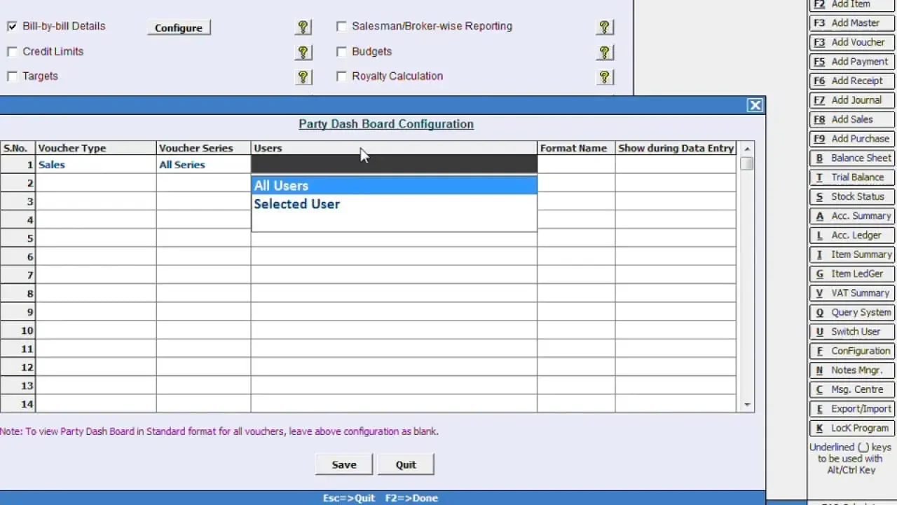
Task: Click the grid vertical scrollbar thumb
Action: (747, 163)
